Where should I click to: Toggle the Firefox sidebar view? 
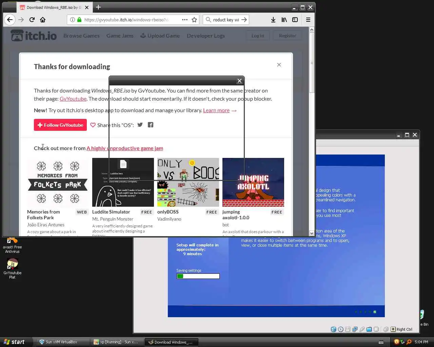pos(295,20)
